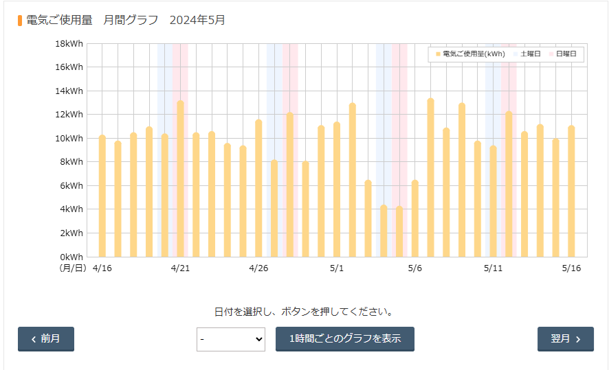Click the 前月 previous month button
The image size is (609, 370).
(46, 339)
